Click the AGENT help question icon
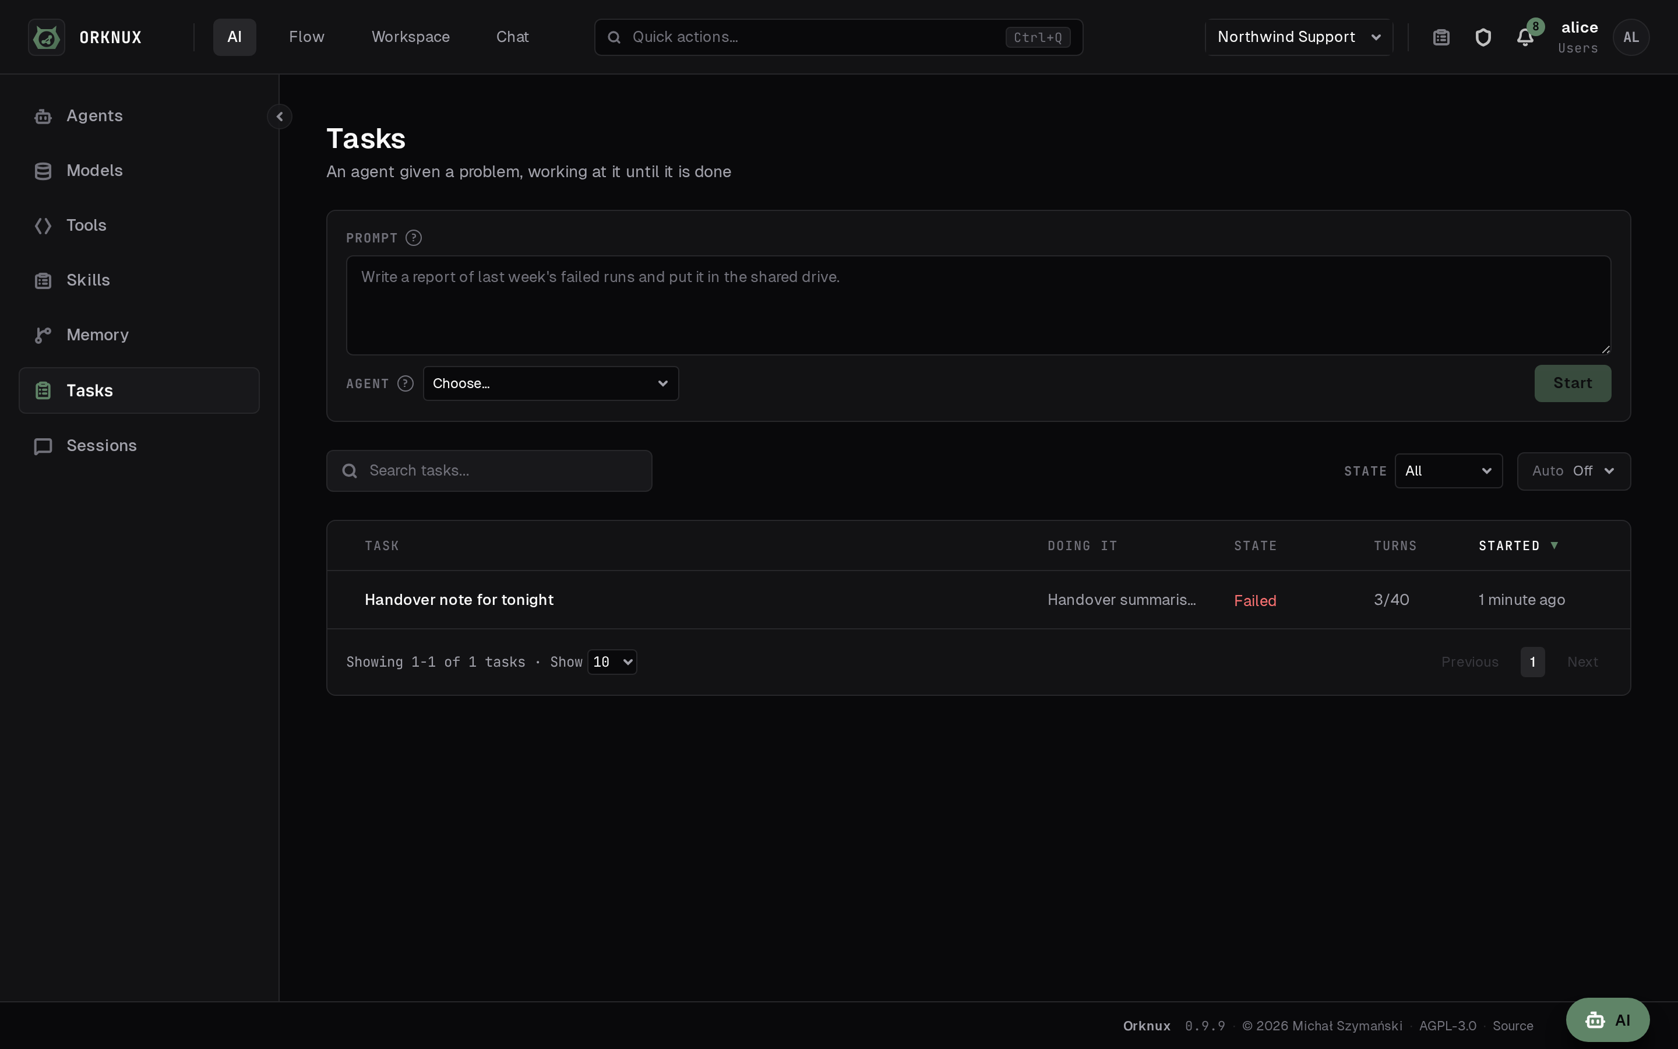The height and width of the screenshot is (1049, 1678). 406,383
